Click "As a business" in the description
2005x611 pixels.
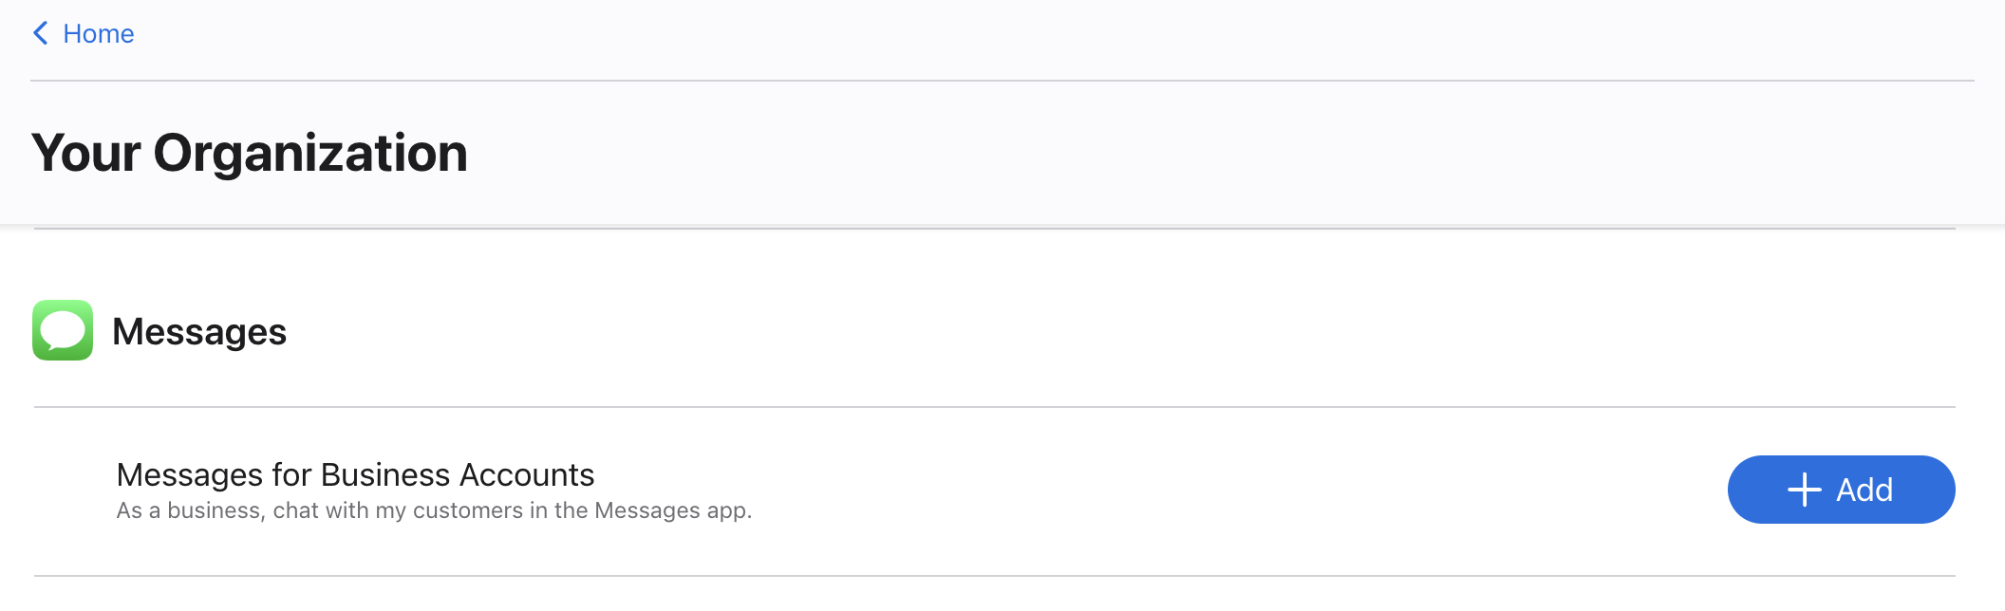click(x=189, y=510)
